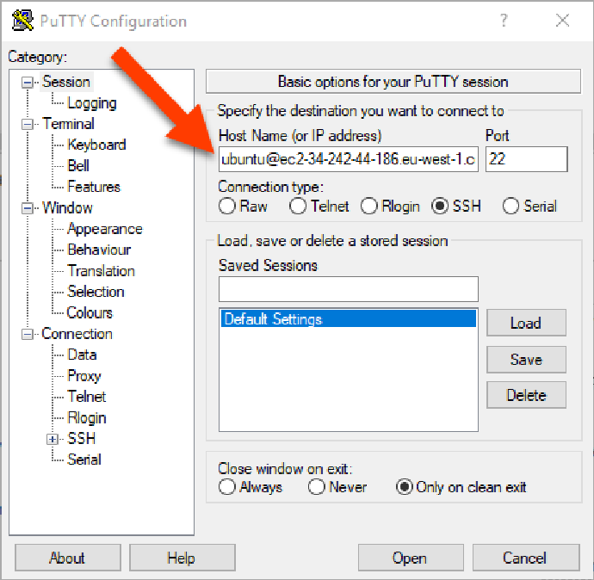Collapse the Terminal category
The image size is (594, 580).
pyautogui.click(x=28, y=124)
